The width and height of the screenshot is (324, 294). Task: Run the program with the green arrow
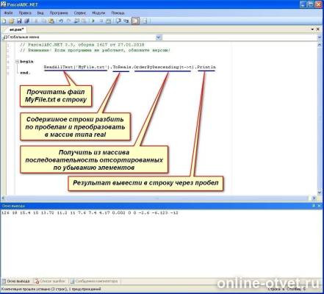[93, 21]
